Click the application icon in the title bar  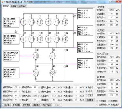coord(3,2)
